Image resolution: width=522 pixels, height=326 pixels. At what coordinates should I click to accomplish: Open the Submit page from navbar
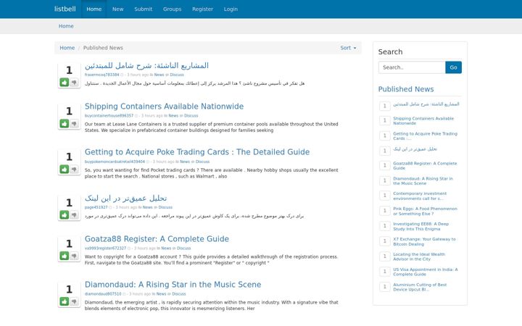pyautogui.click(x=143, y=9)
